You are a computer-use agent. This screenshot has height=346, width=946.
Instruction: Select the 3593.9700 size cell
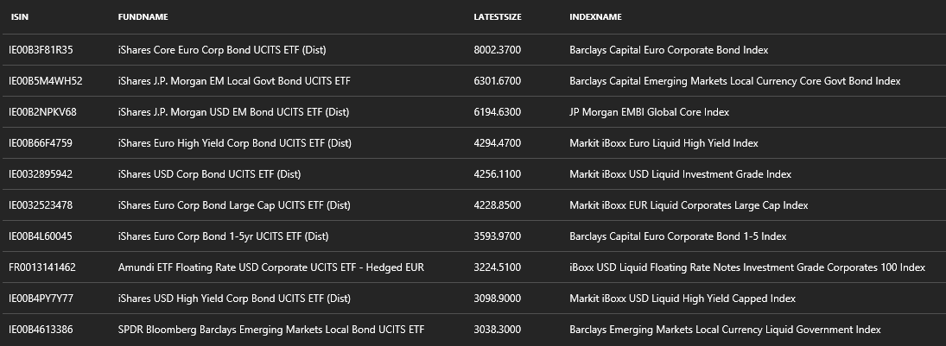pyautogui.click(x=498, y=236)
